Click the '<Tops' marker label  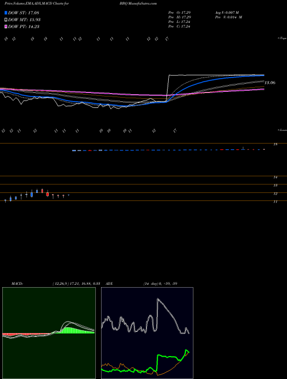tap(282, 38)
